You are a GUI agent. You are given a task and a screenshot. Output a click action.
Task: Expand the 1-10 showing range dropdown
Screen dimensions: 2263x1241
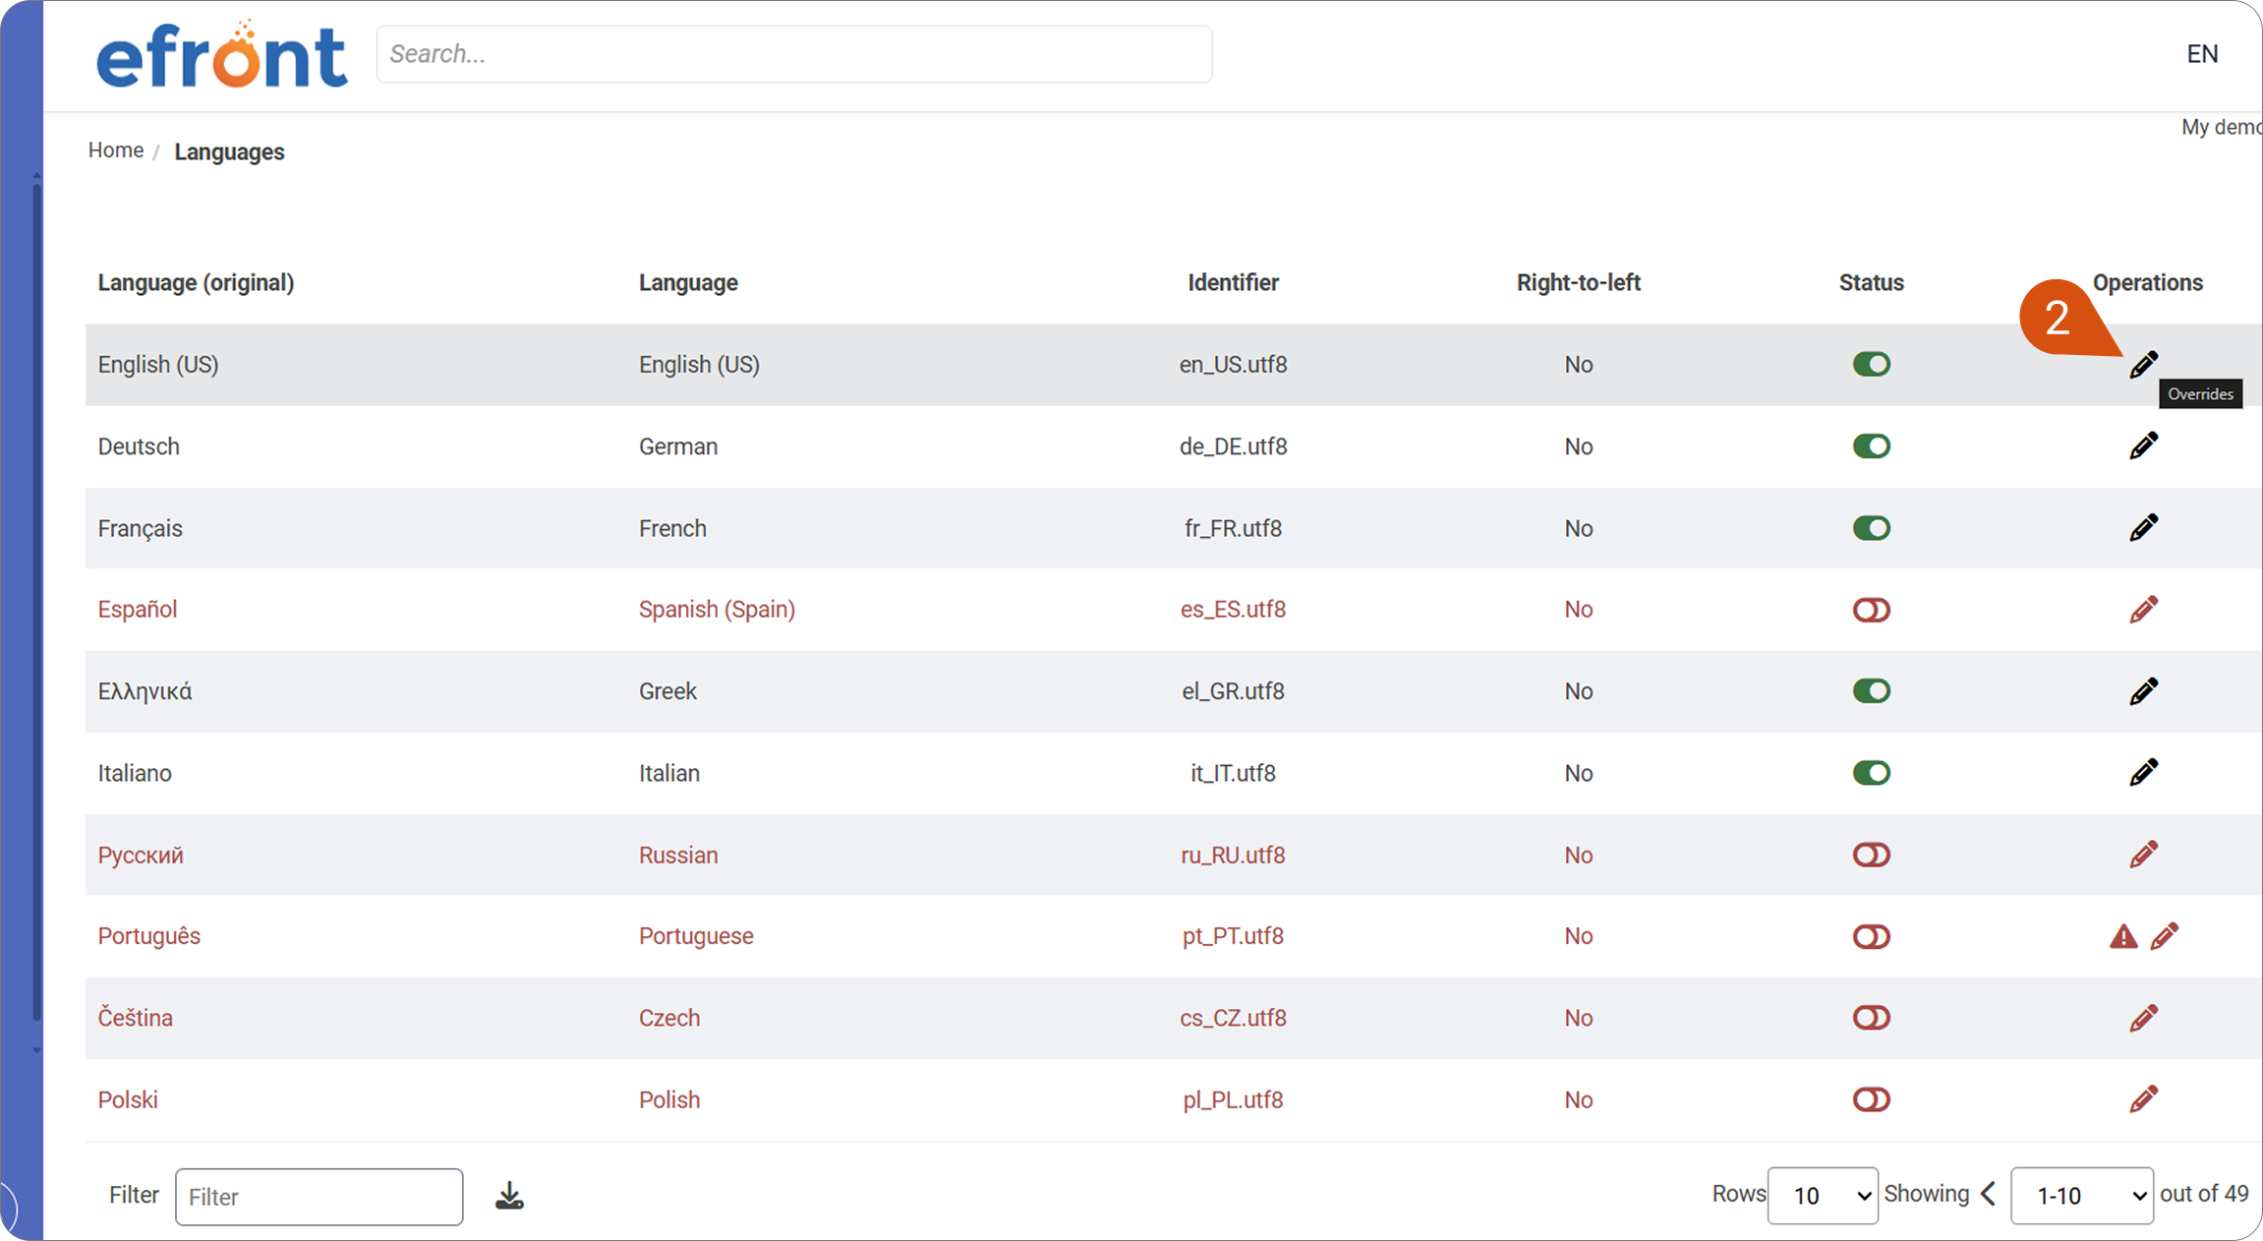pyautogui.click(x=2082, y=1196)
